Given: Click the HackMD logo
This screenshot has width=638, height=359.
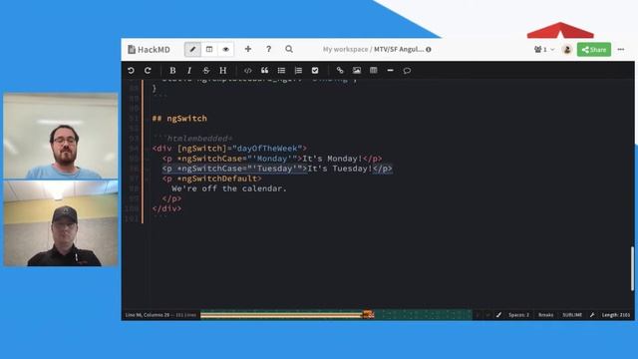Looking at the screenshot, I should (x=149, y=49).
